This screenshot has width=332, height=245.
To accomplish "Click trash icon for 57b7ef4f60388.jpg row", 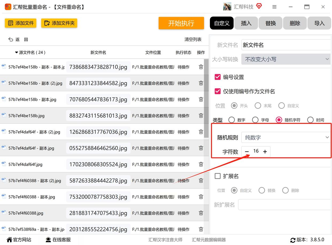I will [x=201, y=213].
